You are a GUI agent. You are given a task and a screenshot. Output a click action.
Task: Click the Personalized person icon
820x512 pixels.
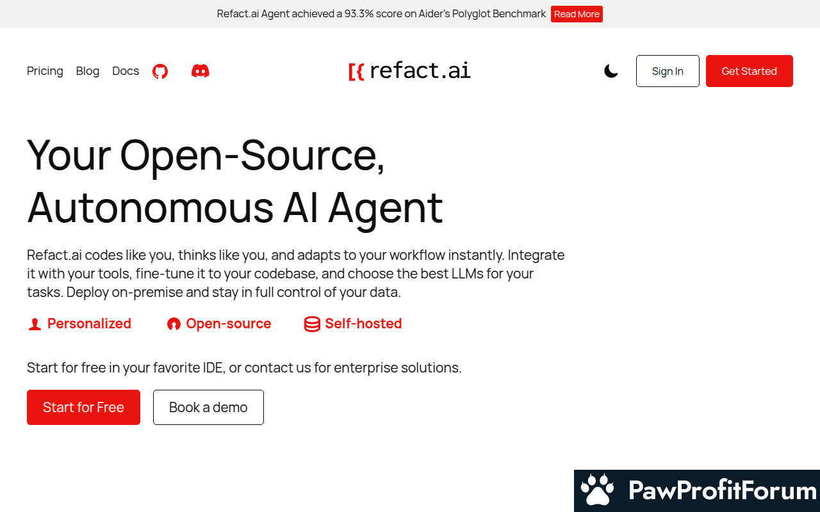35,324
